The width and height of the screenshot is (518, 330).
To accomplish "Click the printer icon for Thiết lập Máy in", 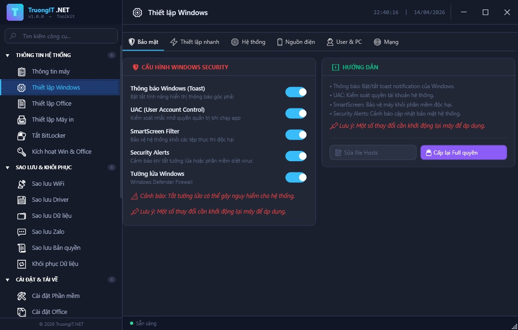I will point(22,120).
